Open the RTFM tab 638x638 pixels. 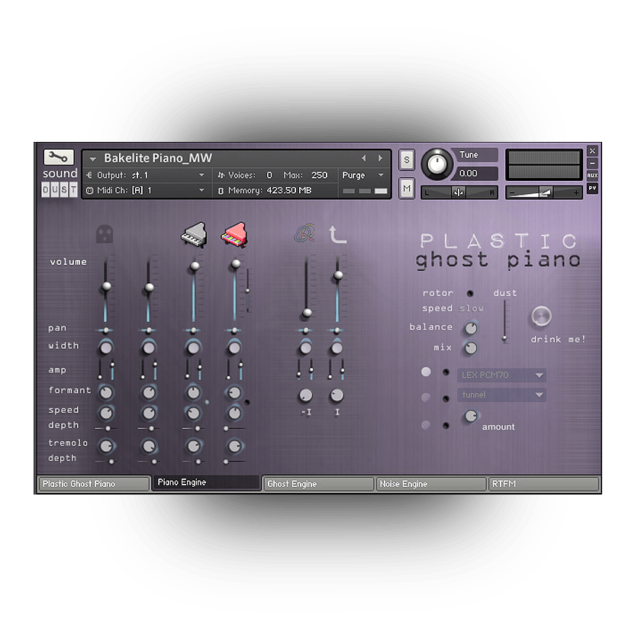pyautogui.click(x=543, y=484)
